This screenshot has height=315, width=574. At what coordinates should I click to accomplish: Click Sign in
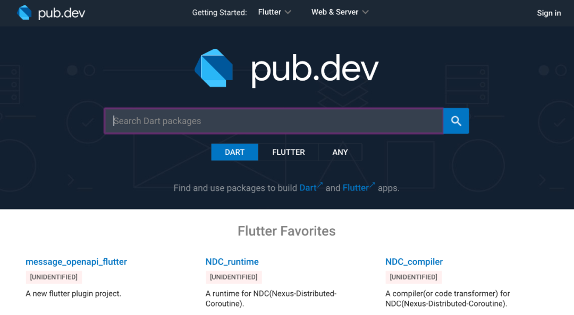click(x=548, y=13)
